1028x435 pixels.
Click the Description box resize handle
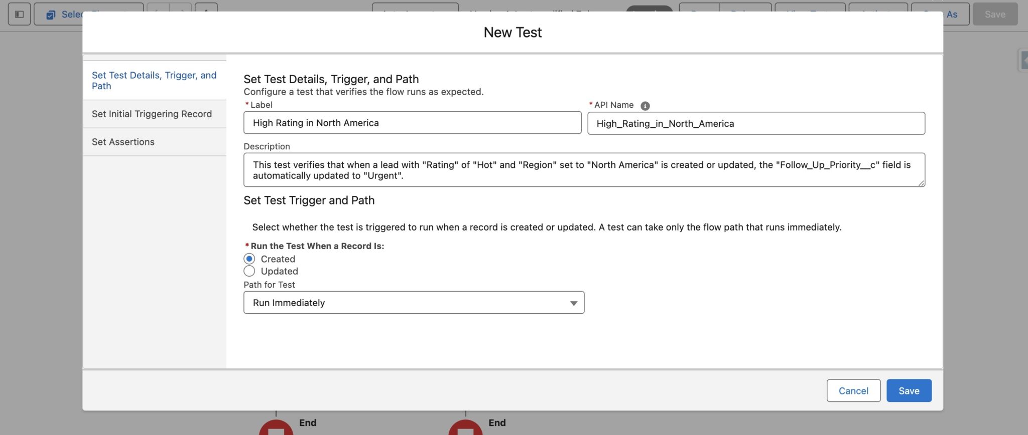point(921,183)
